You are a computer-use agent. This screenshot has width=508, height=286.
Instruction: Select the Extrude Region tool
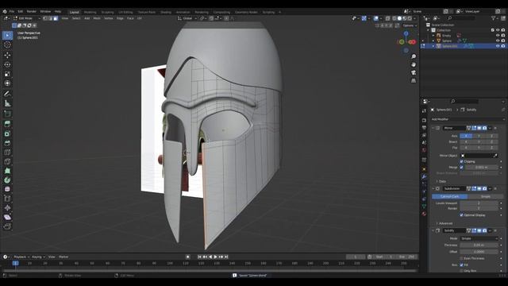(7, 124)
